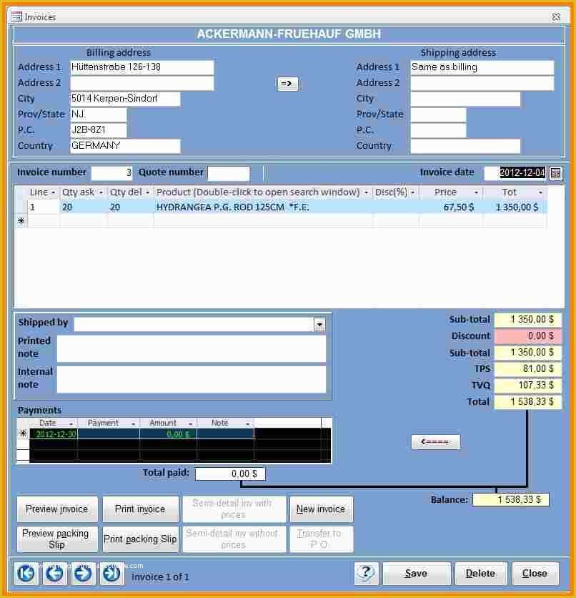The height and width of the screenshot is (598, 576).
Task: Click the billing Country field GERMANY
Action: (x=125, y=146)
